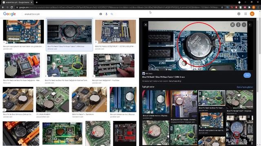
Task: Open the first laptop motherboard result thumbnail
Action: point(24,32)
